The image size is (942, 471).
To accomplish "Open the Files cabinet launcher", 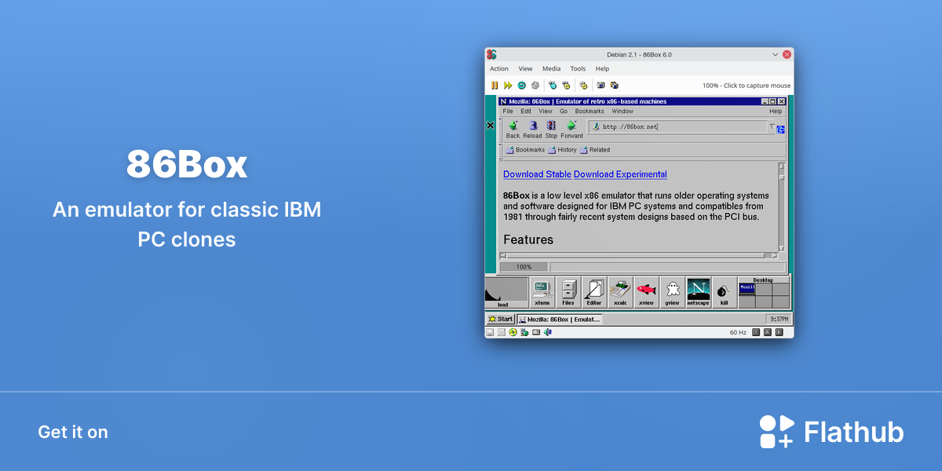I will (x=568, y=291).
